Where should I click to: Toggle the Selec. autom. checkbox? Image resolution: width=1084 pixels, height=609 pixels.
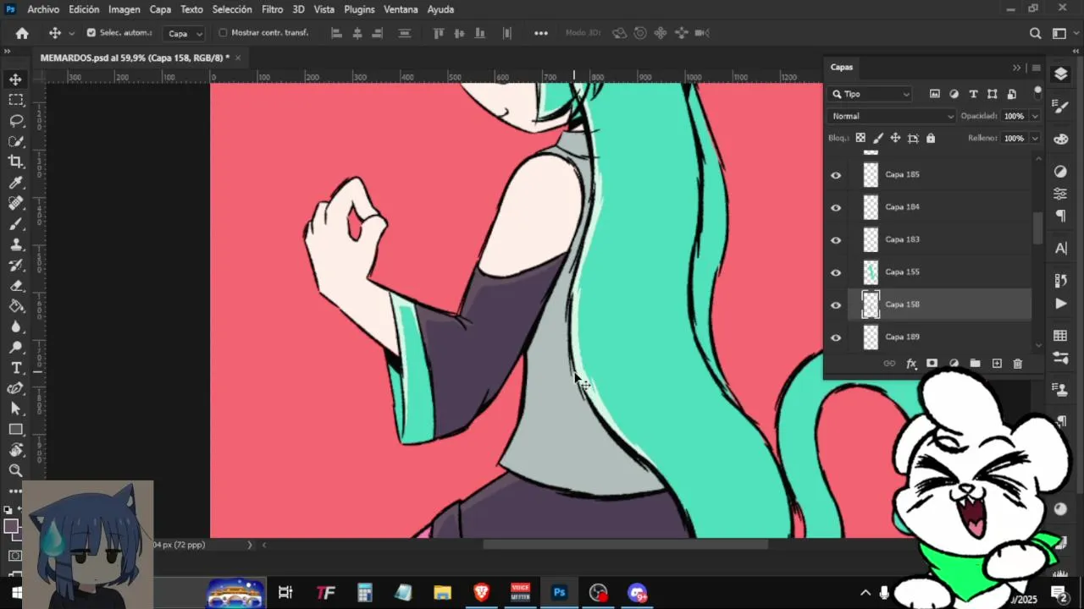[91, 33]
